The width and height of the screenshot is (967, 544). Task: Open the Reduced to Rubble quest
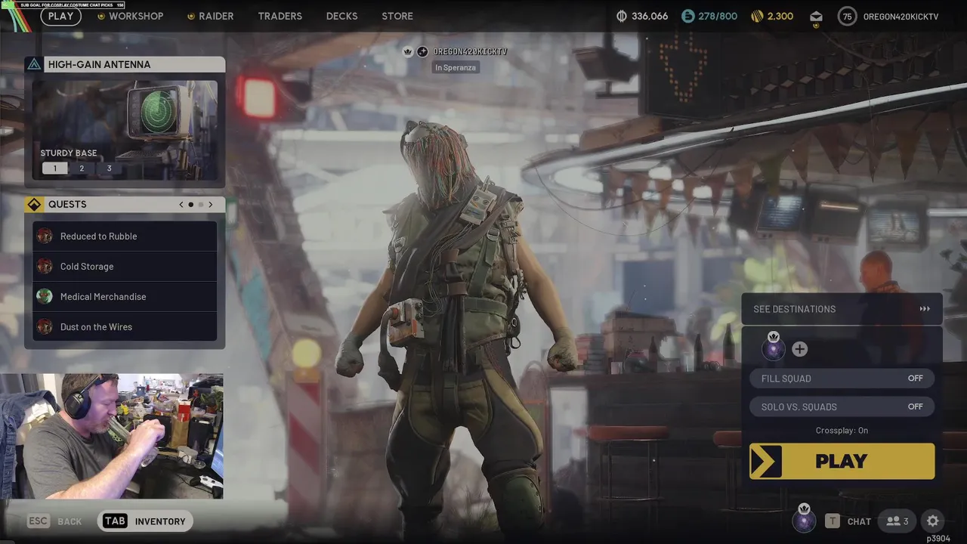pyautogui.click(x=125, y=236)
